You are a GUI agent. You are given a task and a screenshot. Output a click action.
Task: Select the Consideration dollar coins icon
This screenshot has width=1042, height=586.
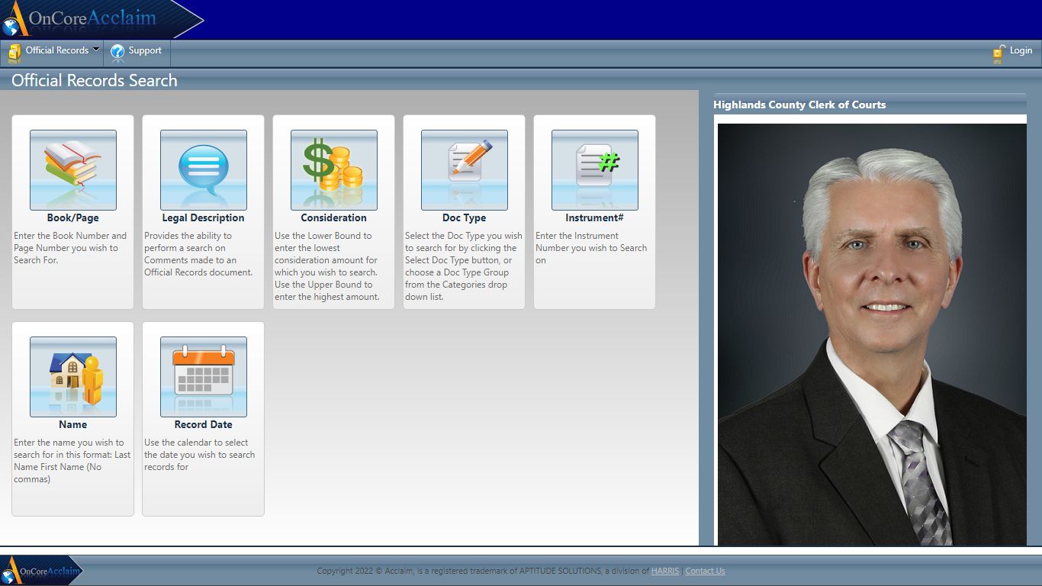(x=333, y=169)
